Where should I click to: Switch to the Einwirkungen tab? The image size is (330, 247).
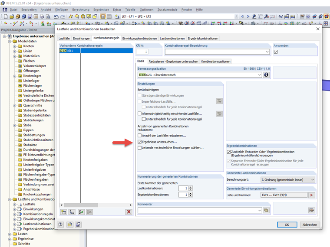[x=82, y=39]
